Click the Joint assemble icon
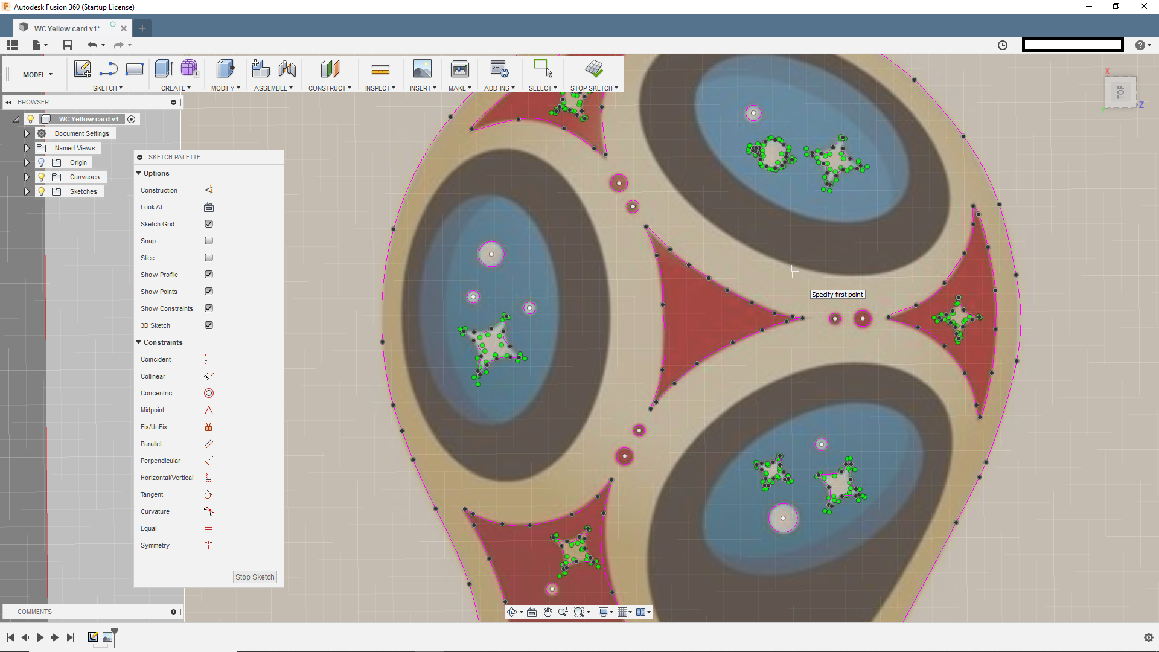The height and width of the screenshot is (652, 1159). [287, 69]
